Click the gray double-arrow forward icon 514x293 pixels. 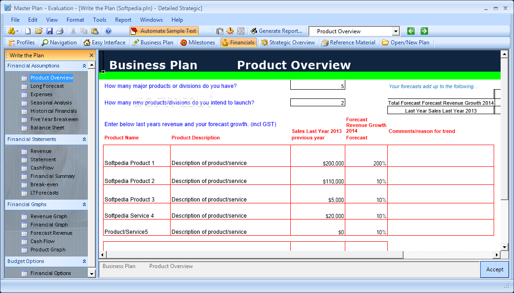tap(241, 31)
